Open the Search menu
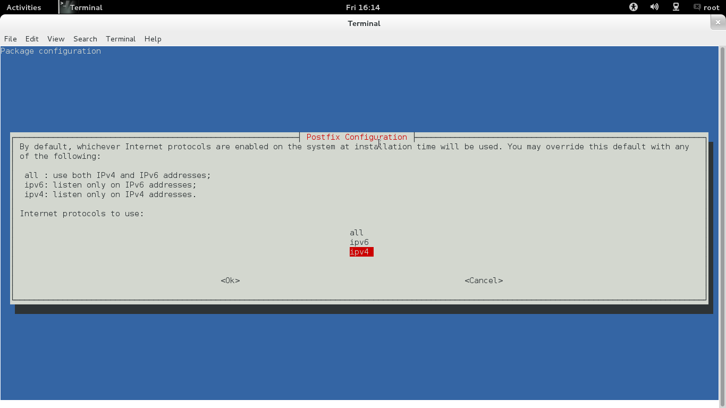 click(85, 39)
